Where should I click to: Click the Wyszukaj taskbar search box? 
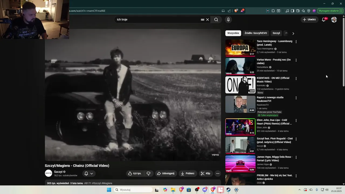(133, 190)
